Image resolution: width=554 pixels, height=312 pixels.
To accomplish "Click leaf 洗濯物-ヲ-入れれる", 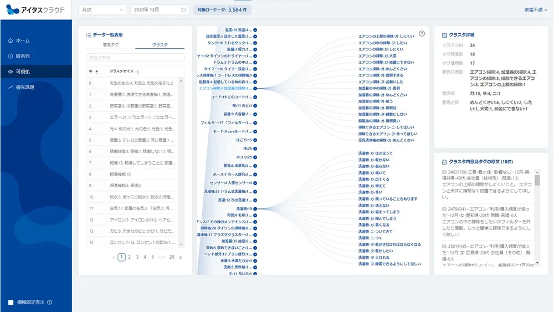I will tap(374, 258).
